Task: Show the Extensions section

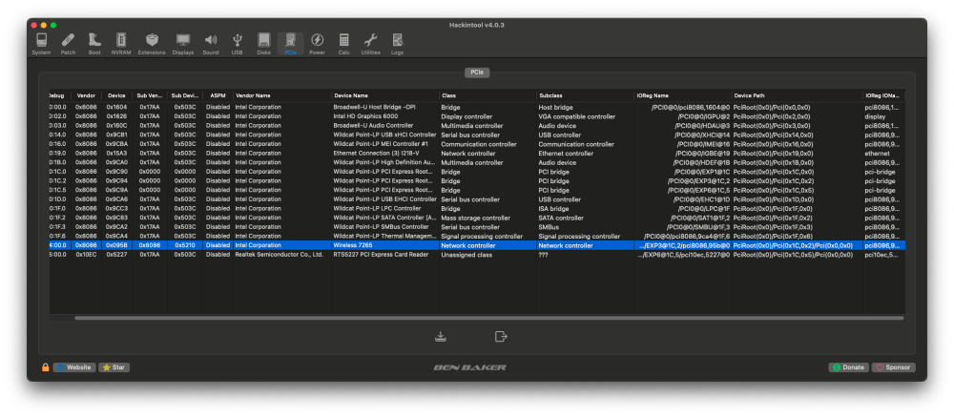Action: [x=152, y=44]
